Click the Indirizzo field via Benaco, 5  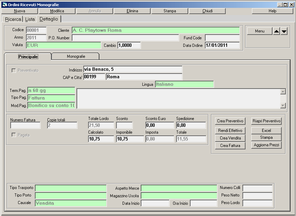[133, 69]
